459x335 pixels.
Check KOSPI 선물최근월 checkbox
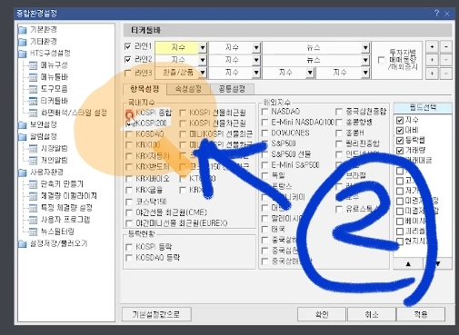[183, 113]
